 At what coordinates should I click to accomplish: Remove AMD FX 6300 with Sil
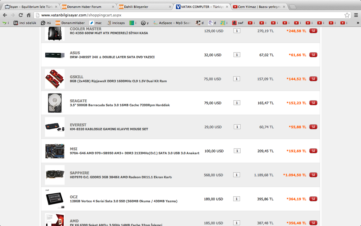point(313,223)
